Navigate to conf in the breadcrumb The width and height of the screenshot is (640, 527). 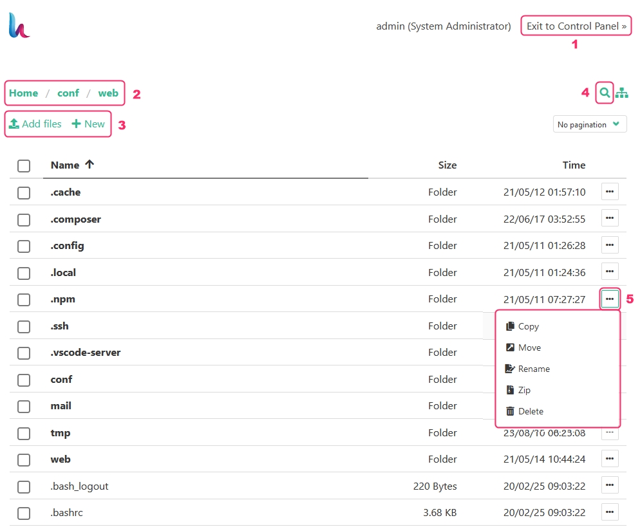[68, 93]
